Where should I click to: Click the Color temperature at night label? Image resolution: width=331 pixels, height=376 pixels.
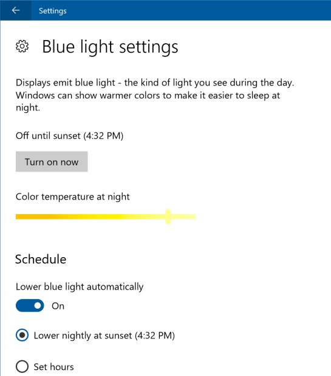click(x=72, y=197)
